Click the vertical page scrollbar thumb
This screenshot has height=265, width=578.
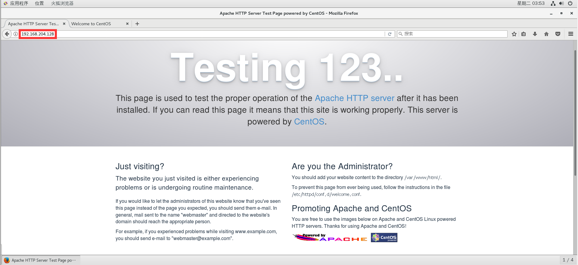click(x=575, y=113)
